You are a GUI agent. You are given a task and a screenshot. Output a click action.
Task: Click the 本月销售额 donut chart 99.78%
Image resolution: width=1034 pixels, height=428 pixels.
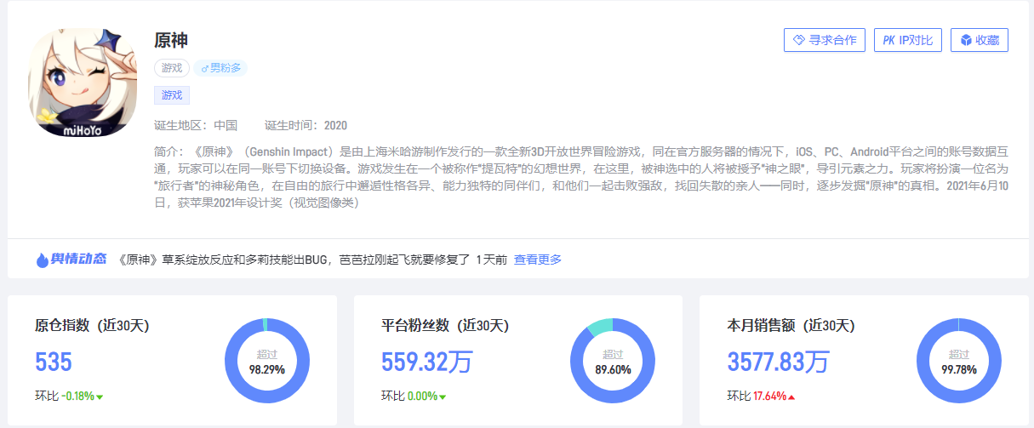[x=958, y=361]
